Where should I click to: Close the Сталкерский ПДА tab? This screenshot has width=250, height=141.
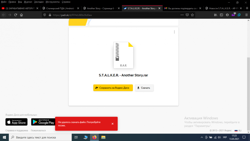click(78, 8)
